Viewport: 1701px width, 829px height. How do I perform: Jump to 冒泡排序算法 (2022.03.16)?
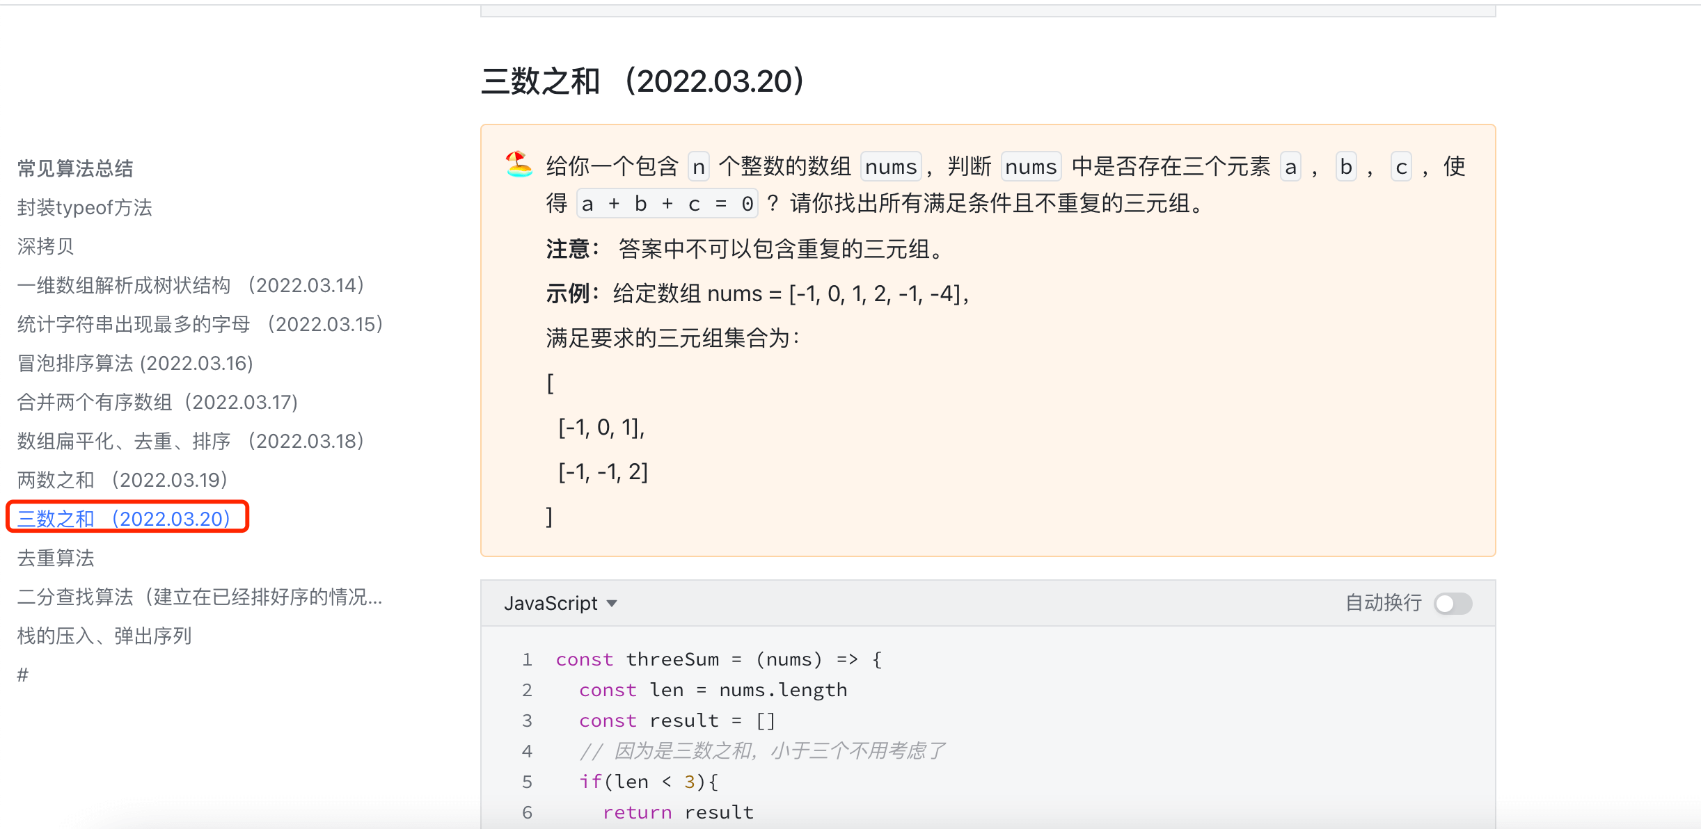pyautogui.click(x=135, y=363)
